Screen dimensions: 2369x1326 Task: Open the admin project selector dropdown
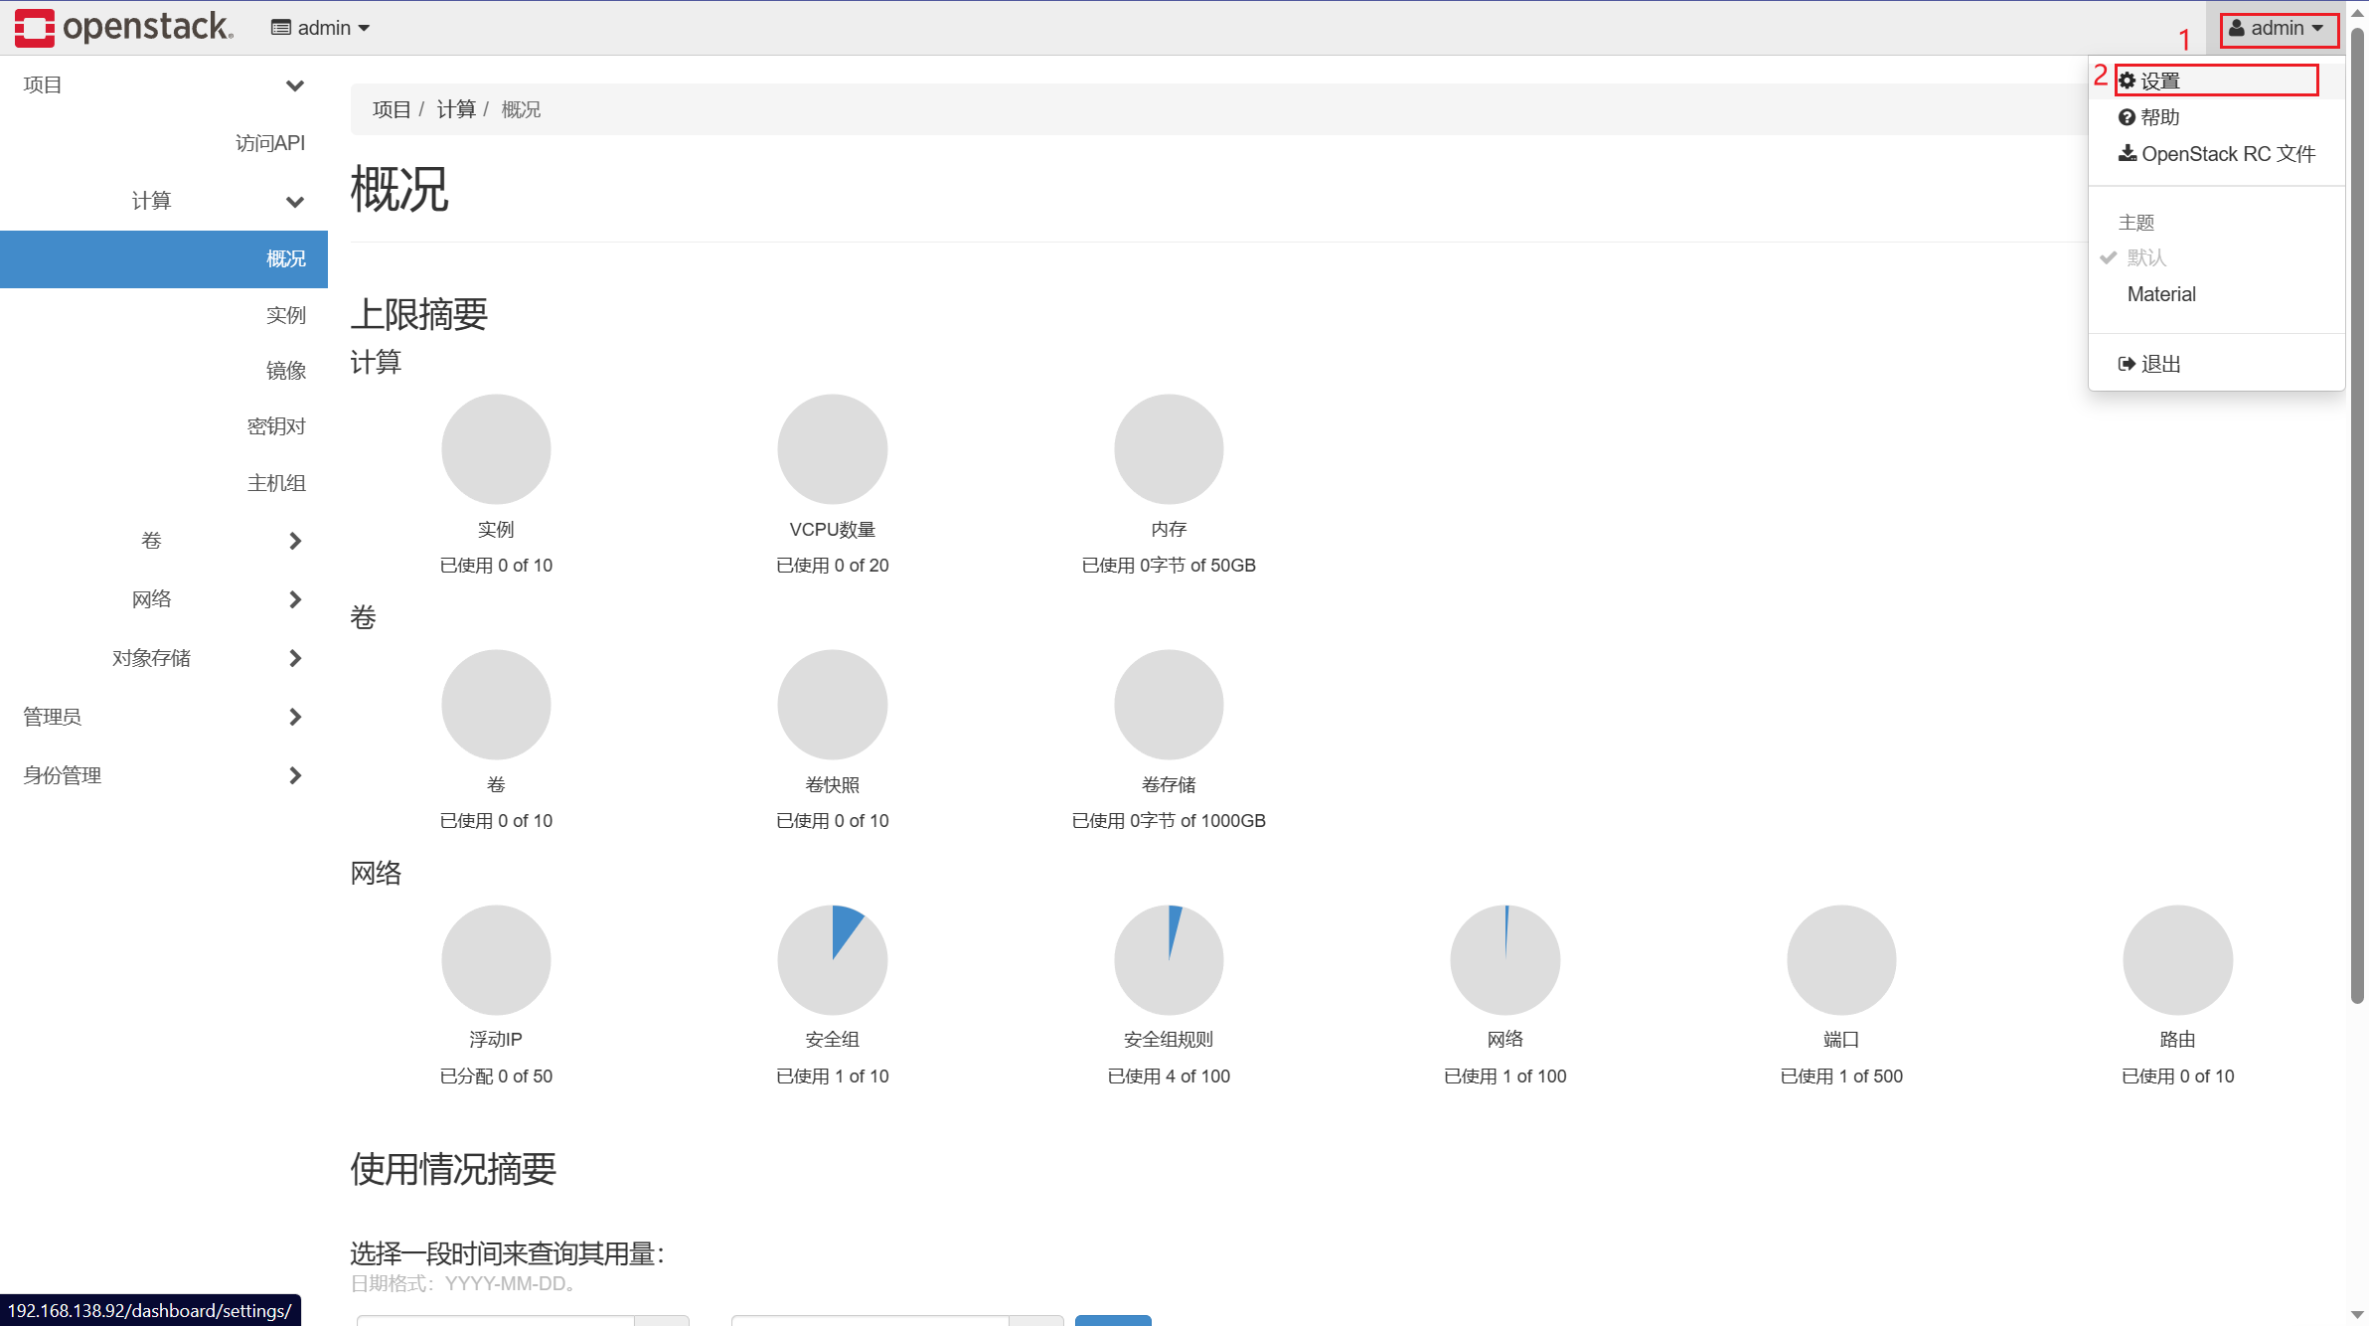coord(320,28)
